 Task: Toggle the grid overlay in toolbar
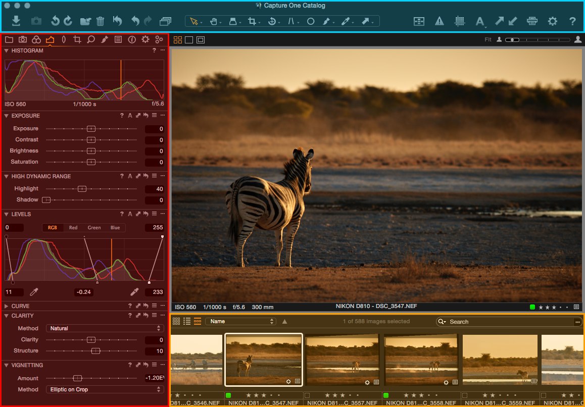coord(459,21)
